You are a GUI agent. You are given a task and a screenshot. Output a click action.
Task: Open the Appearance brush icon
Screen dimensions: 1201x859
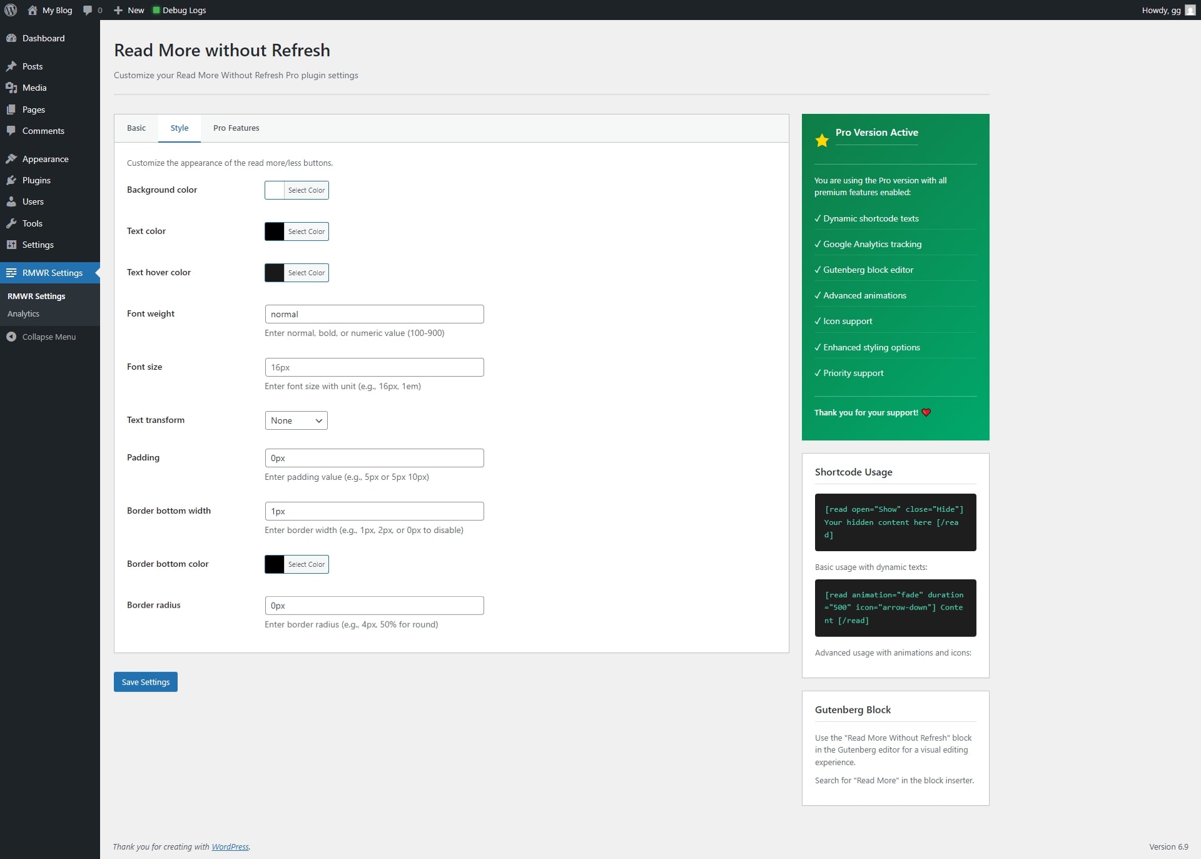pos(13,158)
